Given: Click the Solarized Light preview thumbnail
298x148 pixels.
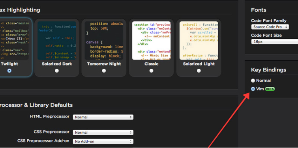Looking at the screenshot, I should pyautogui.click(x=199, y=41).
